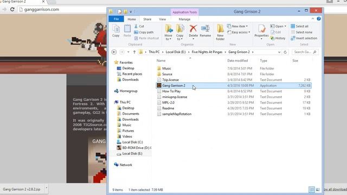Screen dimensions: 347x195
Task: Click the Gang Garrison 2 v2.8.2.zip download
Action: (x=22, y=189)
